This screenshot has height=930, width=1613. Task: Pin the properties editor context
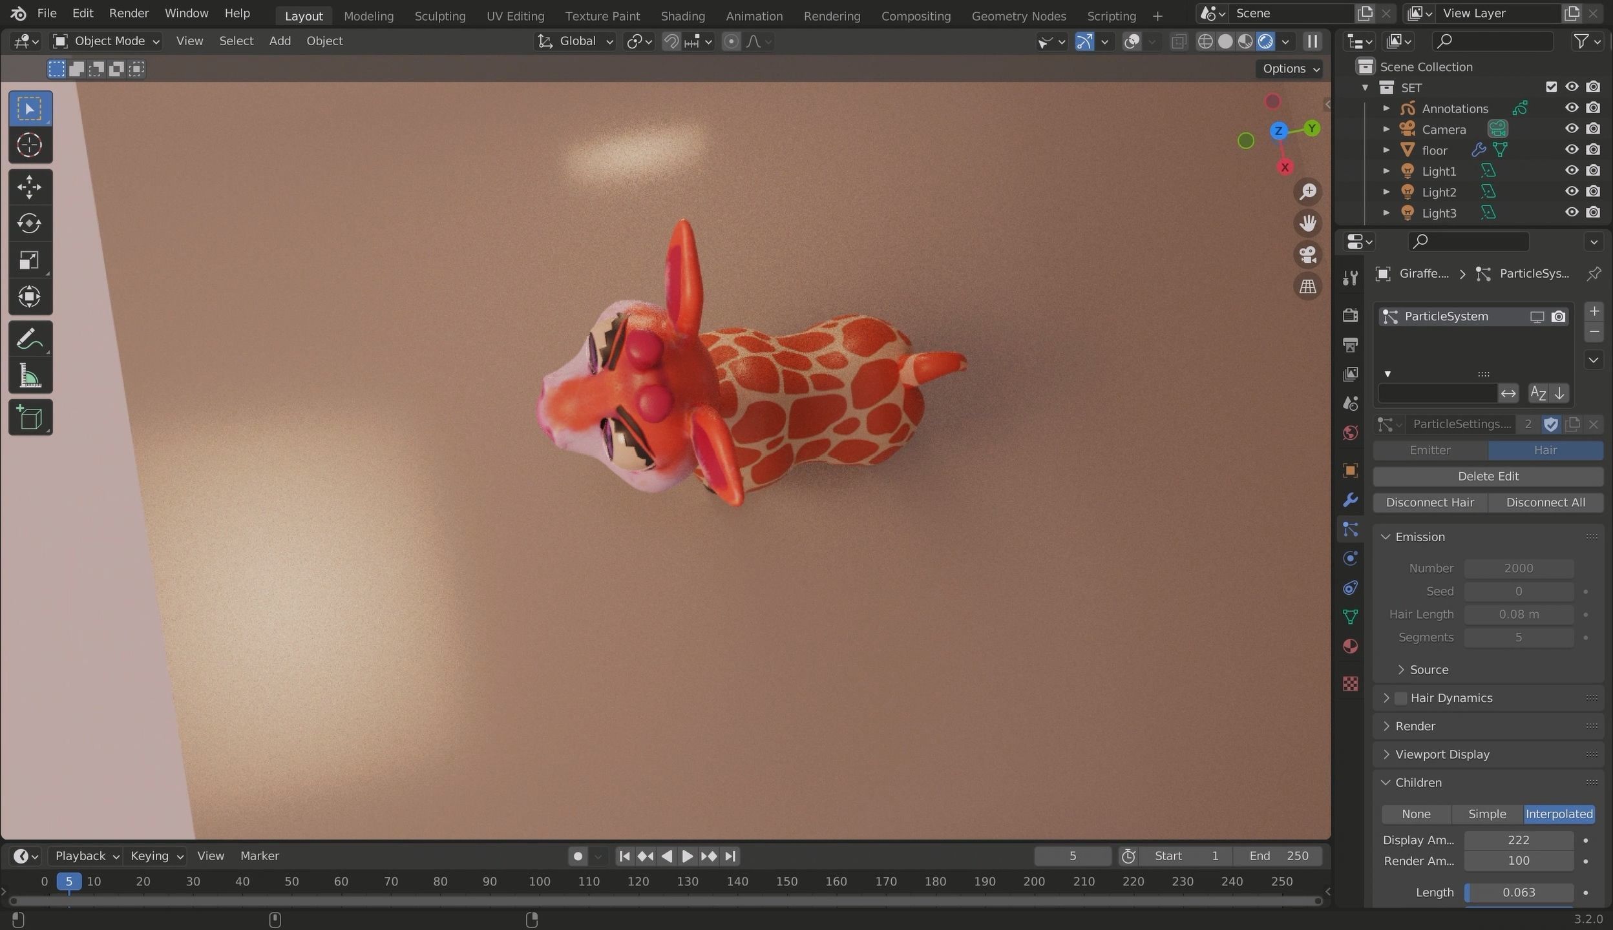click(1594, 274)
